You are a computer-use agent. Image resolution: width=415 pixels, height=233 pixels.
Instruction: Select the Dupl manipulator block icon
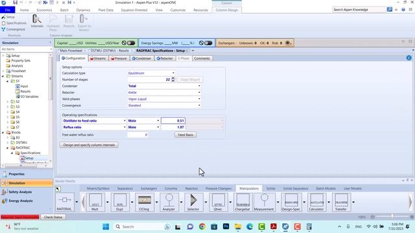point(119,202)
